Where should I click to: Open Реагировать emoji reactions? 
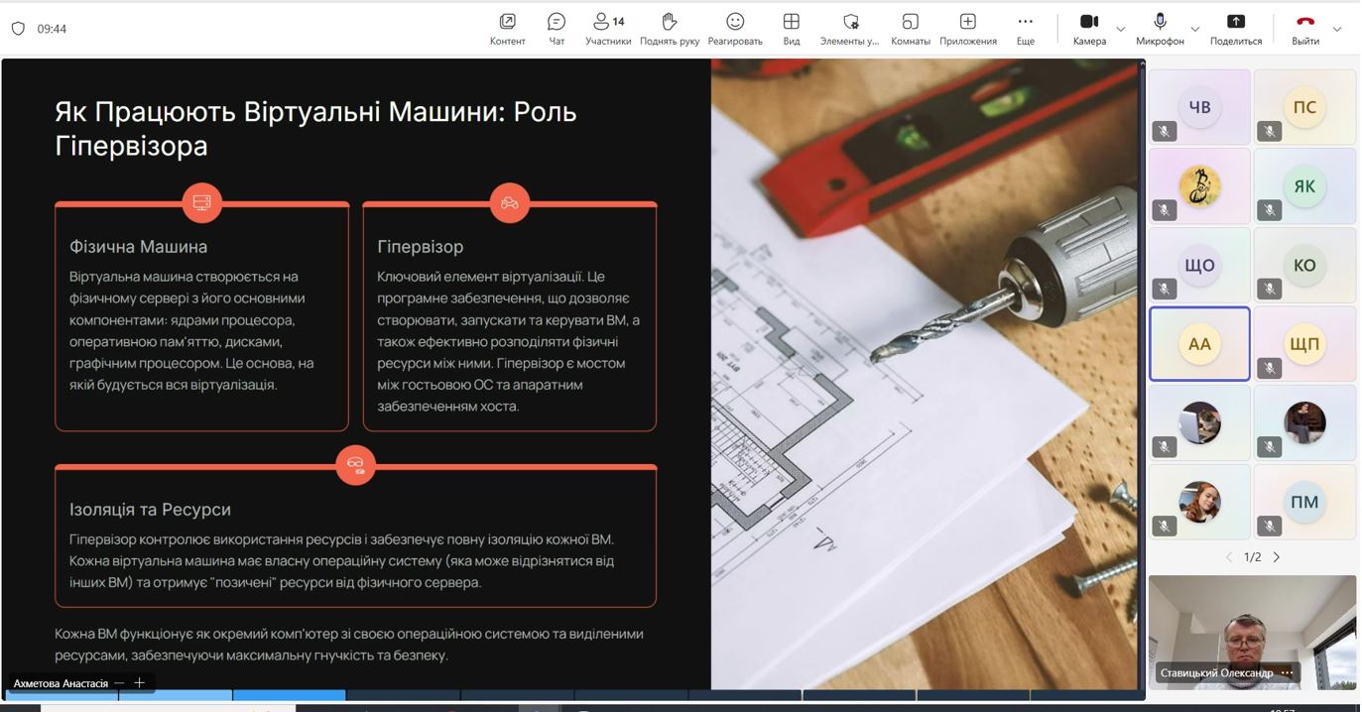[x=734, y=28]
